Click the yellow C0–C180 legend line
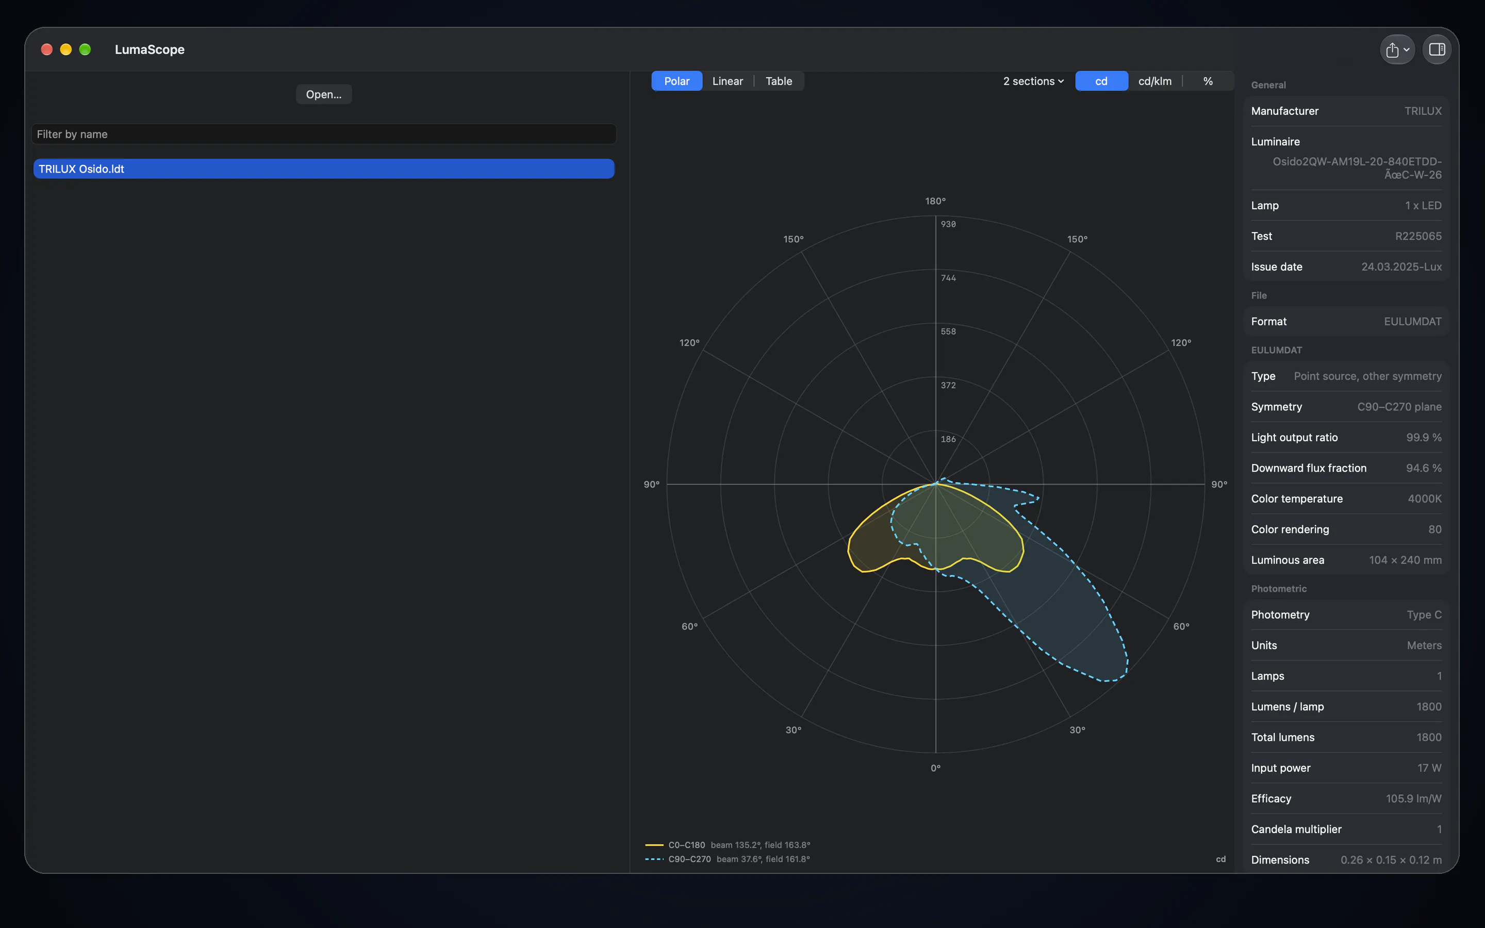 654,845
